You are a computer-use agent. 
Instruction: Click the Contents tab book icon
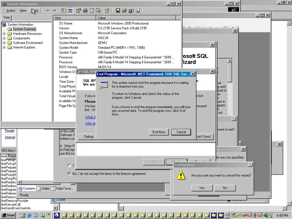click(20, 189)
